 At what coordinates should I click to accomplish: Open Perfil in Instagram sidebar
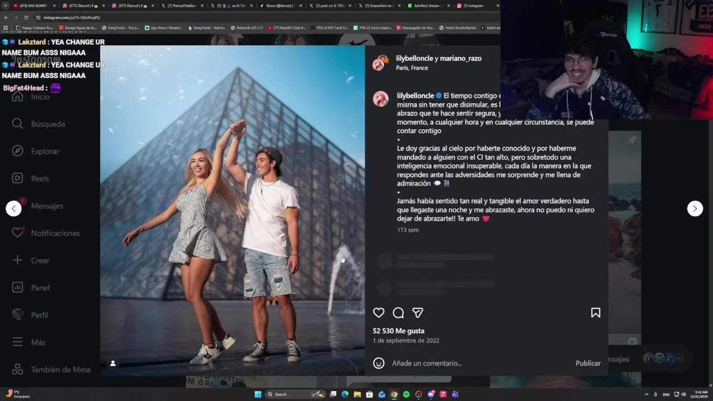click(x=31, y=315)
